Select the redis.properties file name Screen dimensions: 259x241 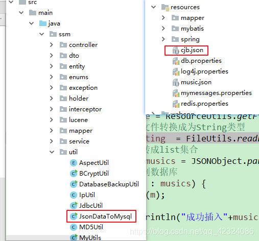pos(204,104)
